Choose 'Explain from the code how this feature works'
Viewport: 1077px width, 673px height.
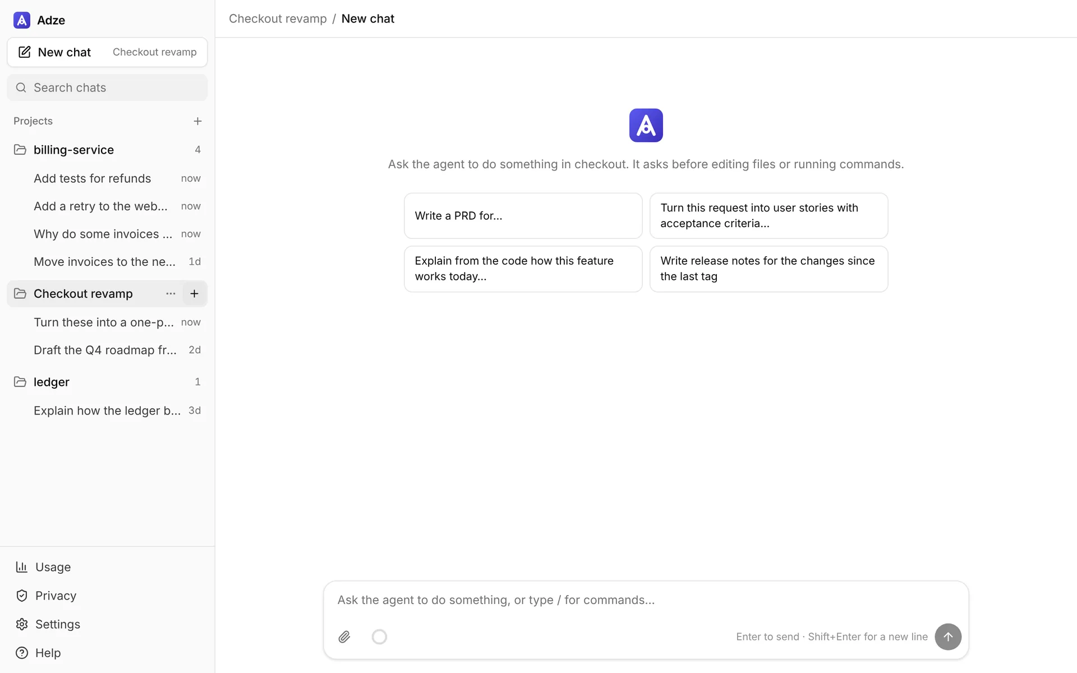[x=523, y=269]
